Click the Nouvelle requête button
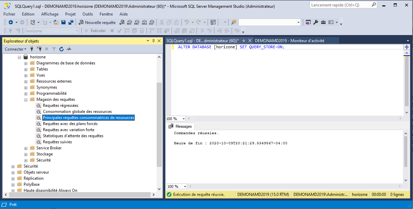413x209 pixels. point(97,22)
